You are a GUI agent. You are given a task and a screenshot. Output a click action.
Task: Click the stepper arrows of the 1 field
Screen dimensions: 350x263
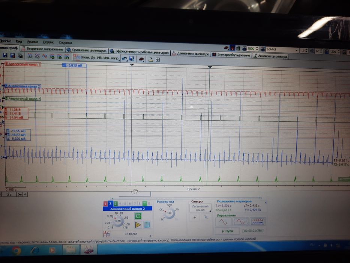pos(306,51)
